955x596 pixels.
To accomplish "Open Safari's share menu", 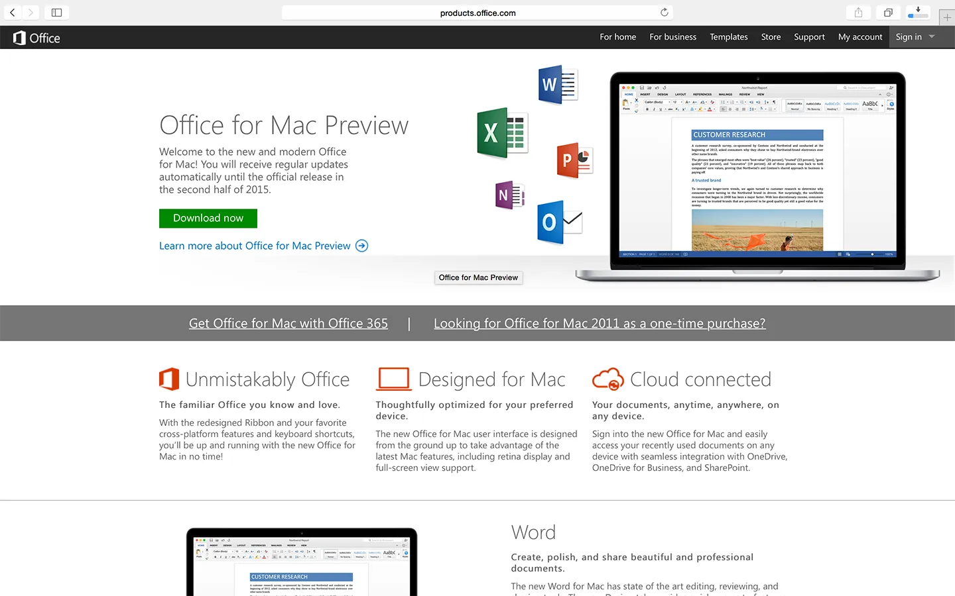I will tap(858, 13).
